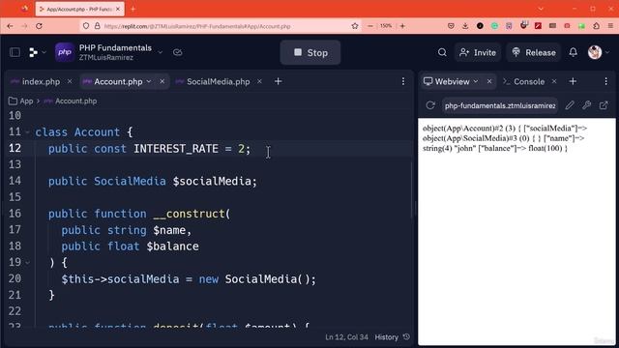
Task: Click __construct on line 16
Action: pyautogui.click(x=189, y=214)
